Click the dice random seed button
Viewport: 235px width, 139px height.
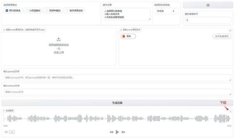point(208,5)
